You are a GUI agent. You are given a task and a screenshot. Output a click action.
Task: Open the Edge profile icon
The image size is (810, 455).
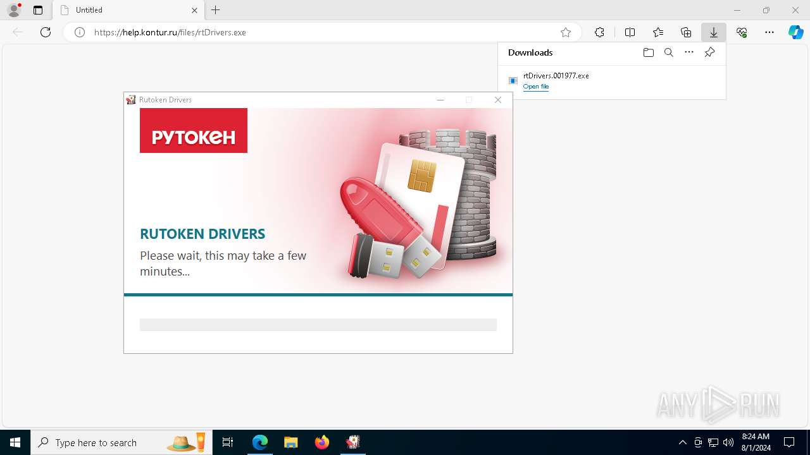pos(14,10)
